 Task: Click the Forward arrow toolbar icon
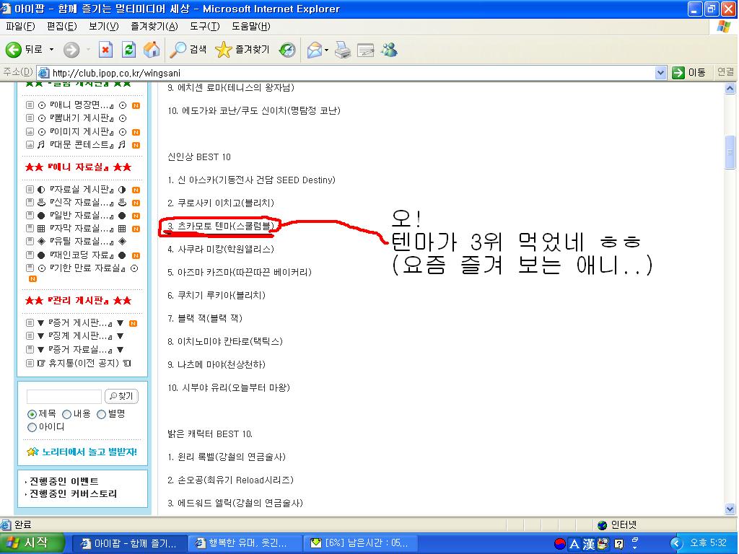click(x=71, y=50)
